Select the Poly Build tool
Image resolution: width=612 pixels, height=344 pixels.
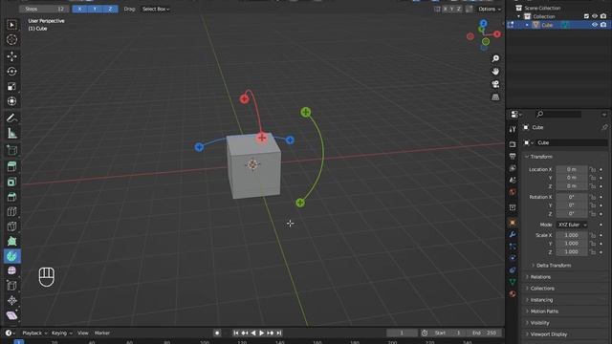pos(11,241)
